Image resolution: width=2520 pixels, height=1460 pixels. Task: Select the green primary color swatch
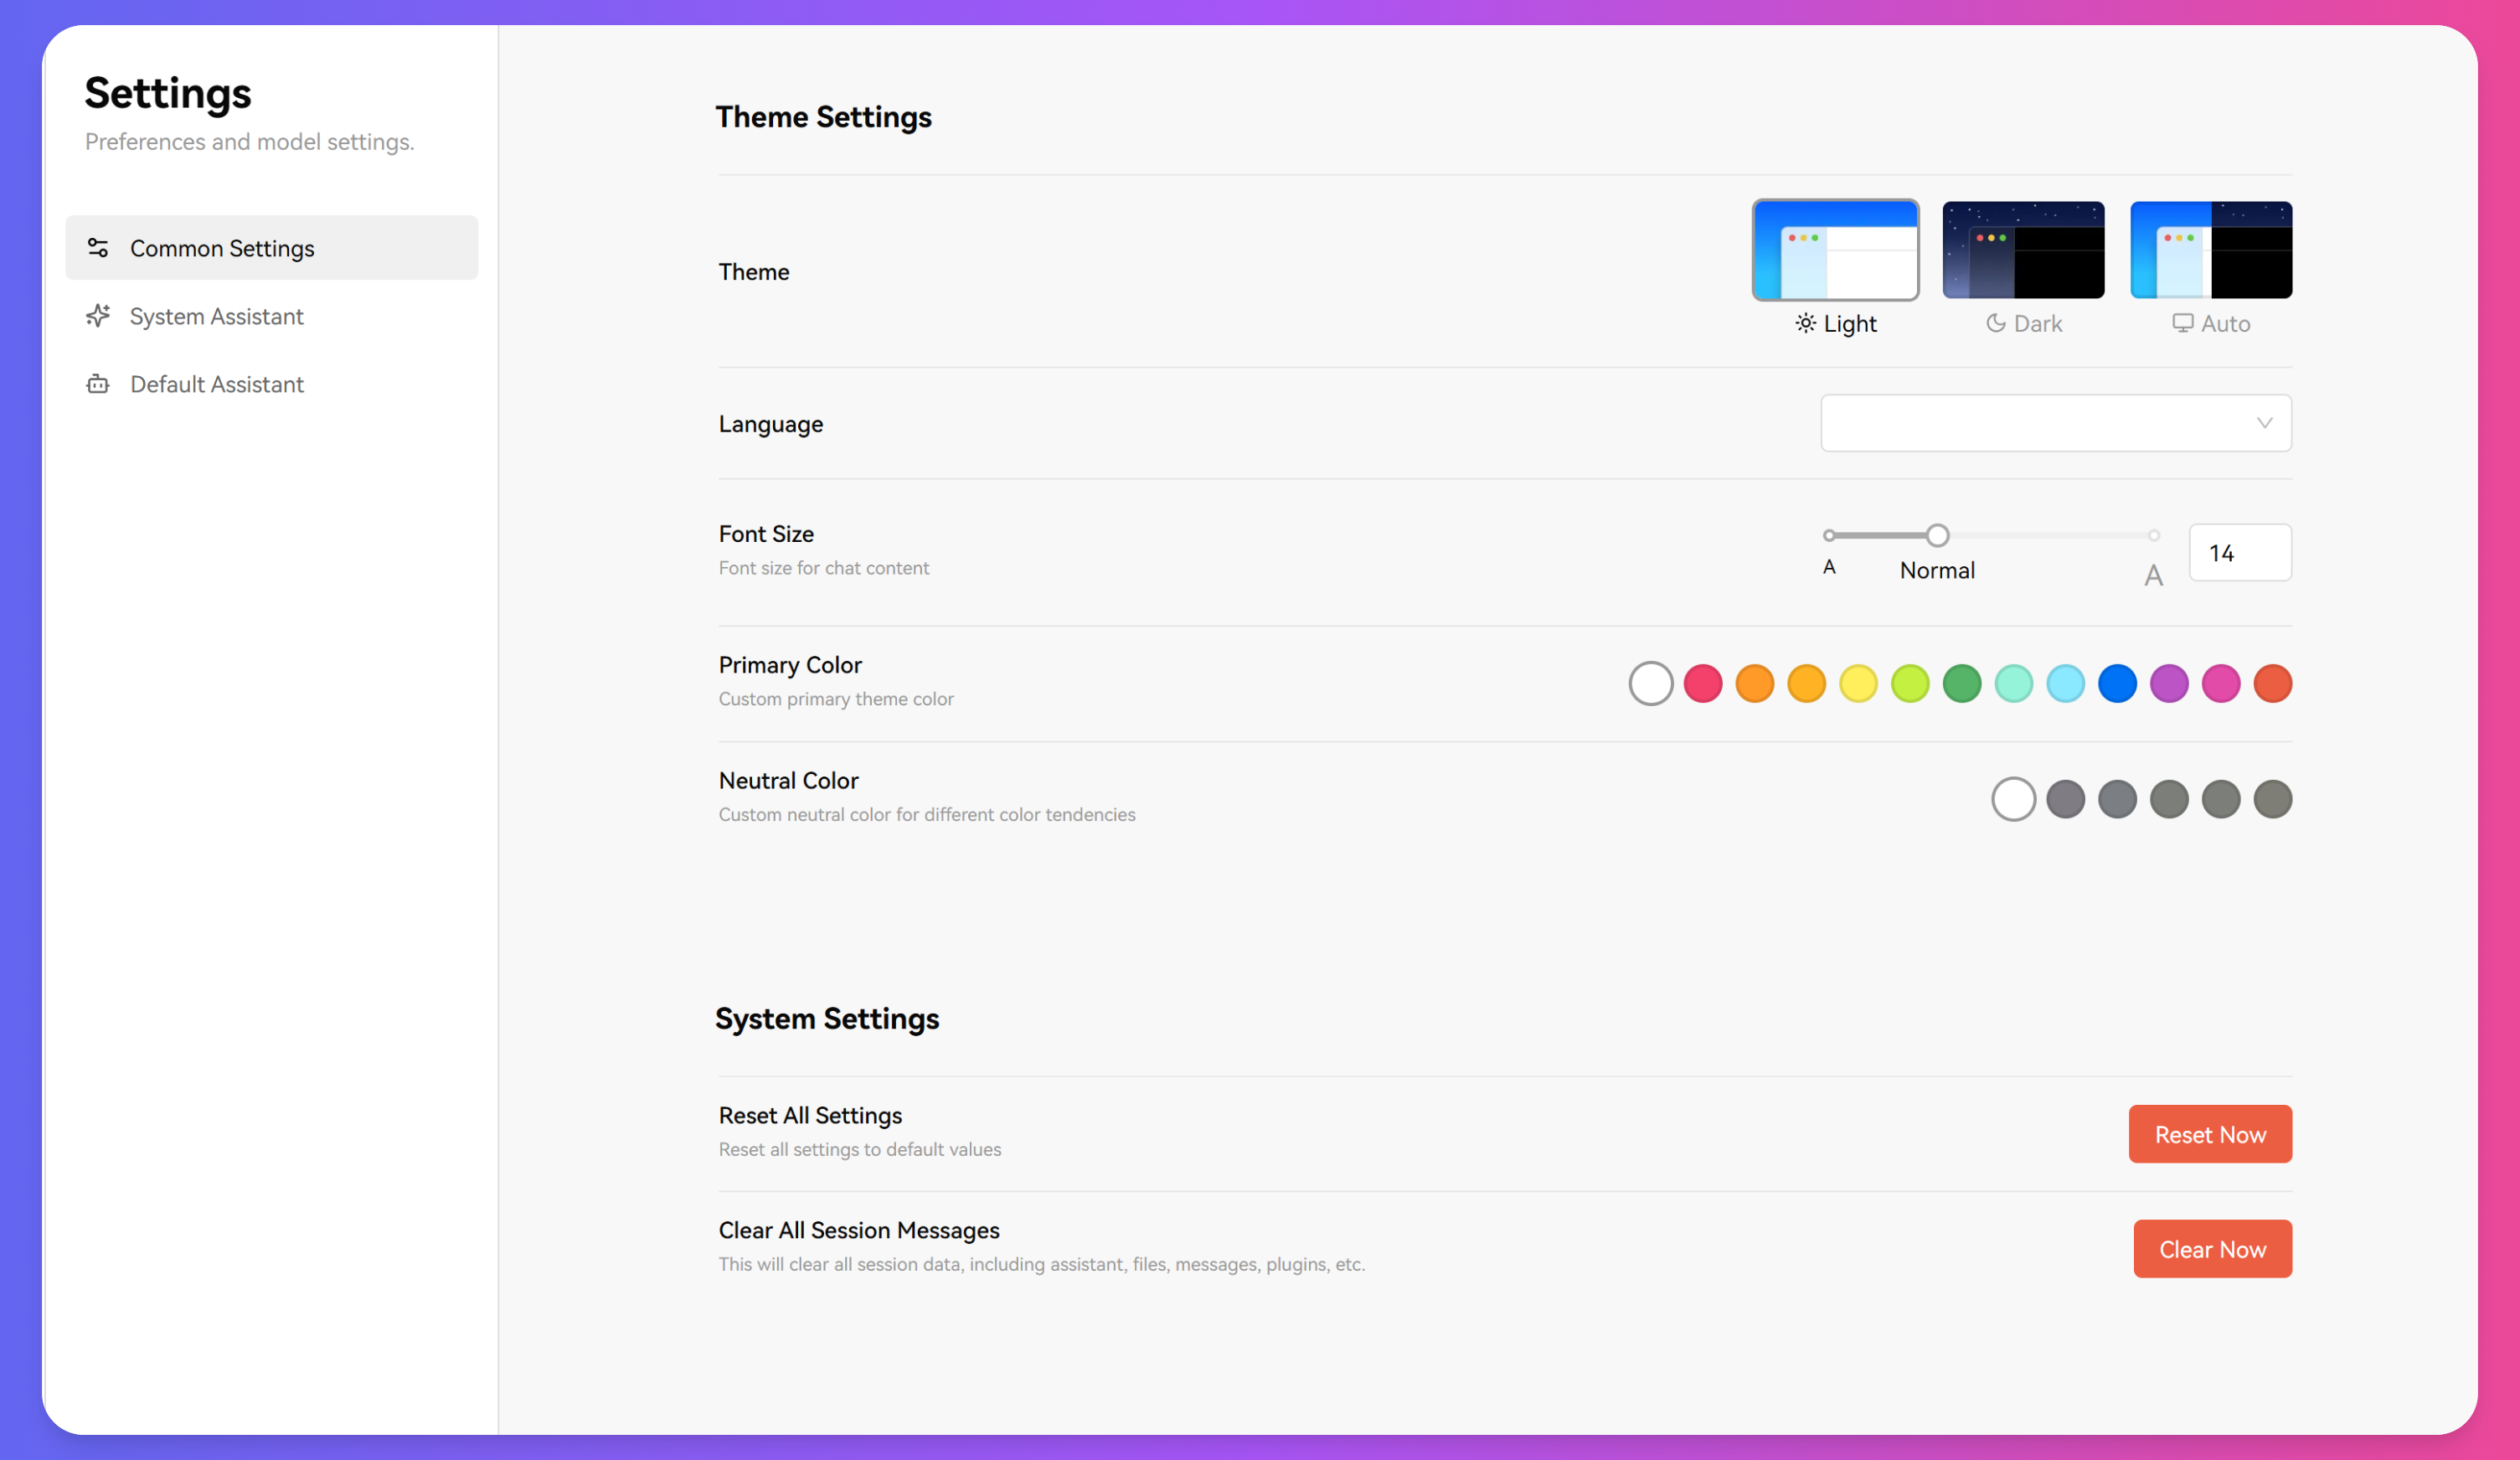click(1962, 684)
